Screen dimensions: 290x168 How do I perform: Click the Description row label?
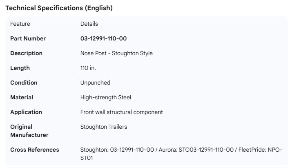pos(26,53)
